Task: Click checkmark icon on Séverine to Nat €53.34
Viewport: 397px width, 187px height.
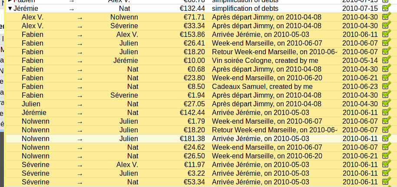Action: [385, 182]
